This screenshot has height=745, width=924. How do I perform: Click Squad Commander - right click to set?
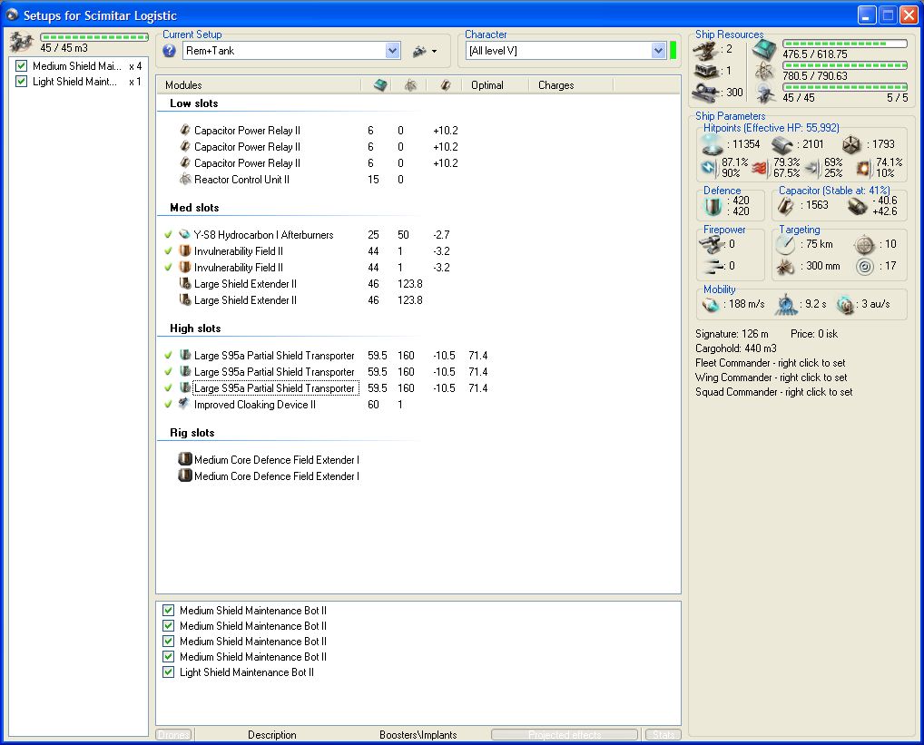(x=773, y=392)
